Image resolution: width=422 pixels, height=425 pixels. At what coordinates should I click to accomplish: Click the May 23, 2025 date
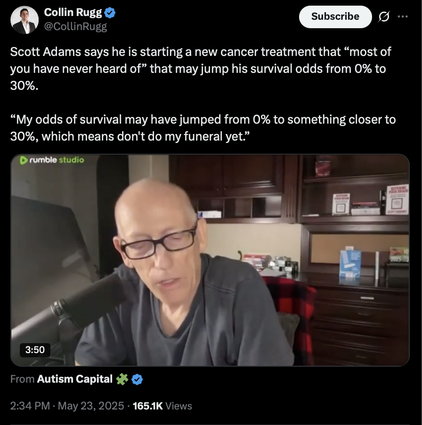tap(91, 406)
